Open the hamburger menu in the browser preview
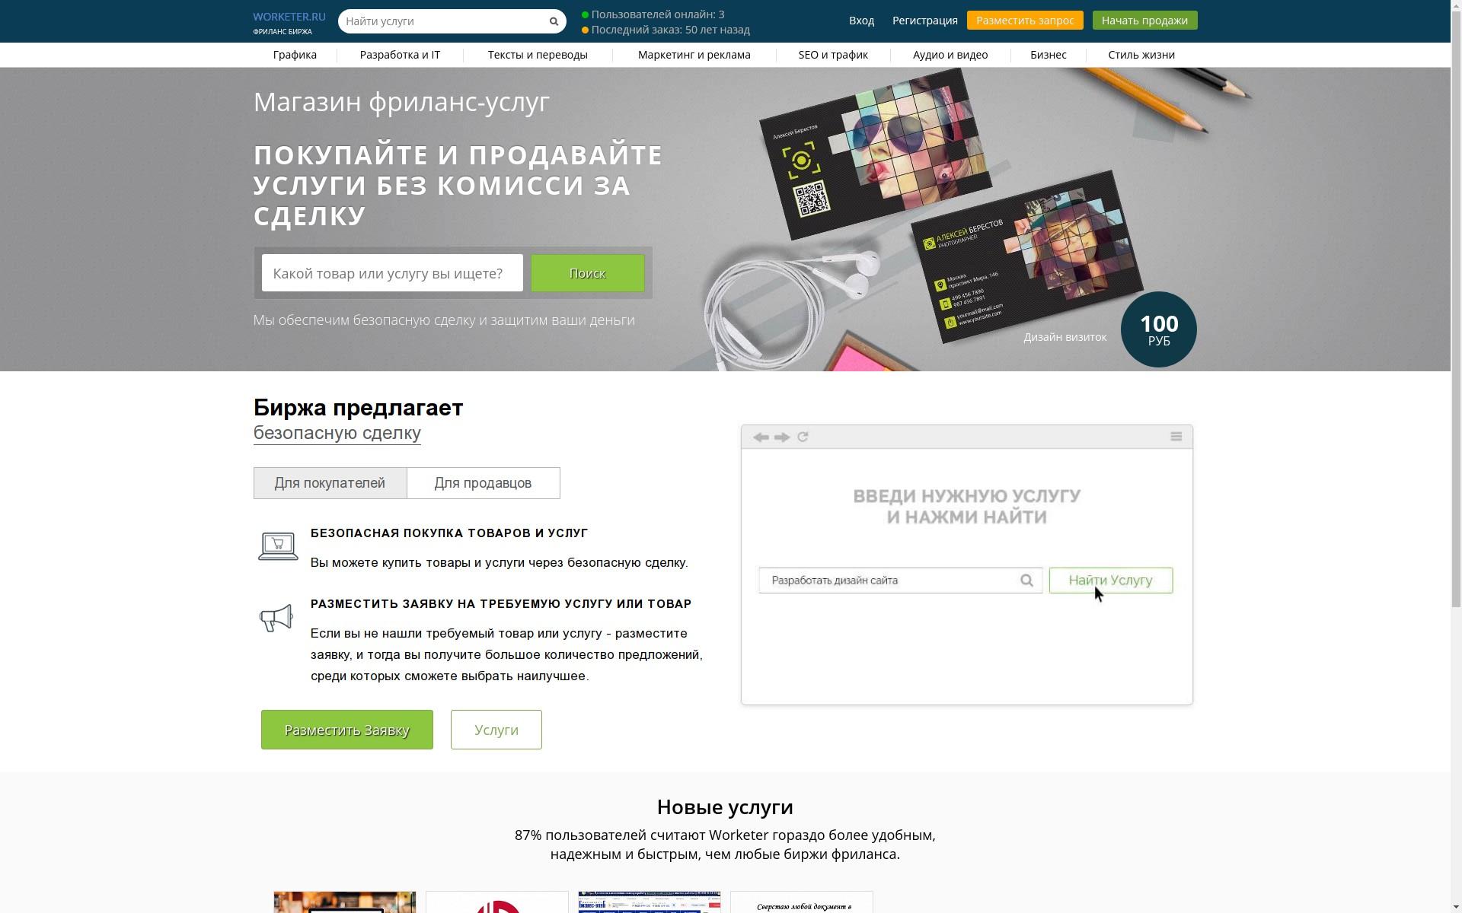This screenshot has width=1462, height=913. (1175, 436)
